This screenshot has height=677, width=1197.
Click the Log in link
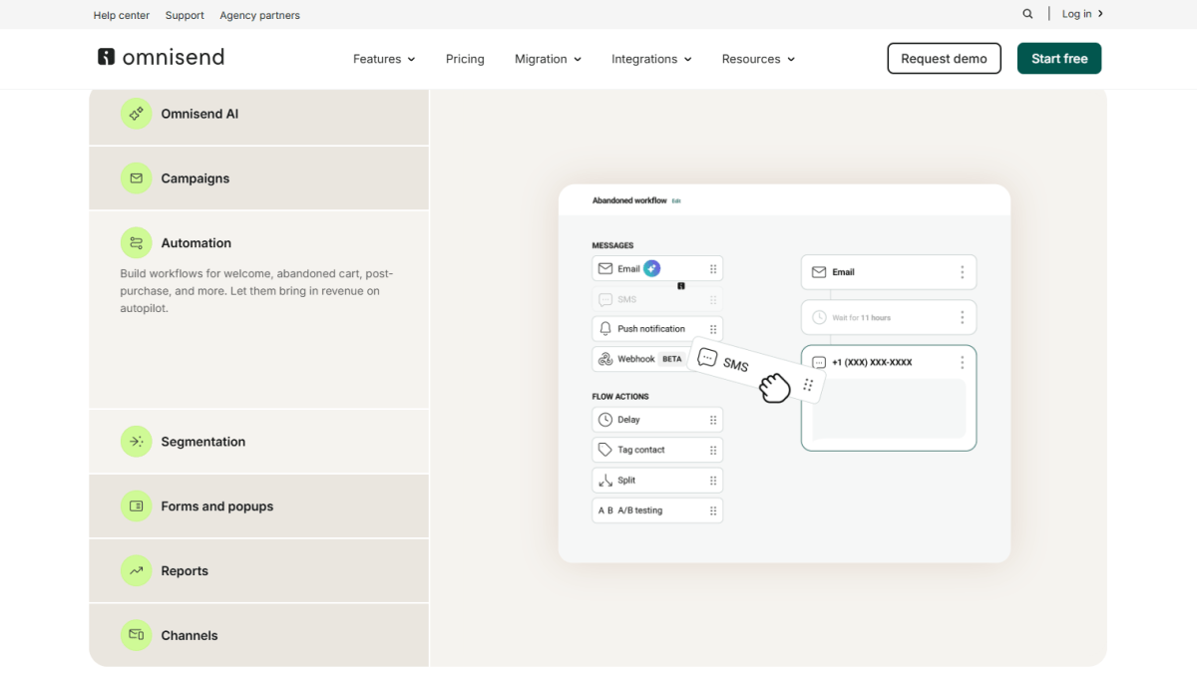coord(1082,14)
